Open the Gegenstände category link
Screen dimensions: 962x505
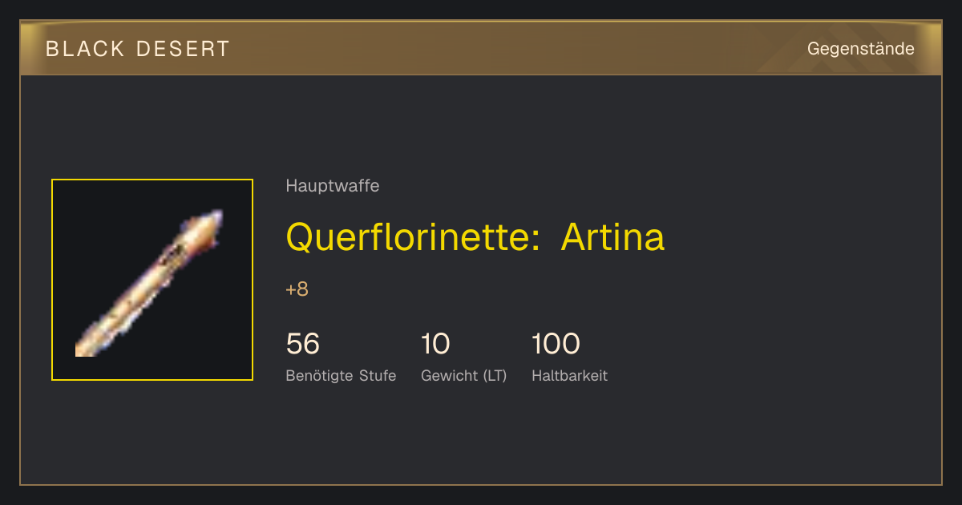point(860,49)
